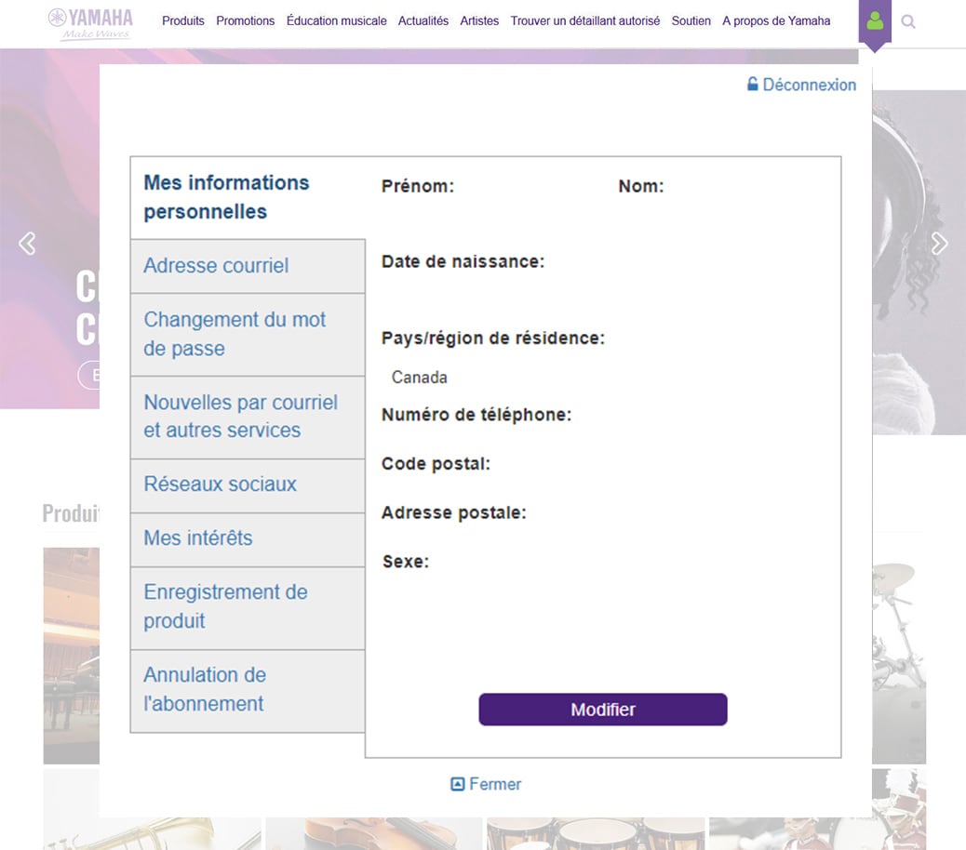Open Trouver un détaillant autorisé
Image resolution: width=966 pixels, height=850 pixels.
click(x=584, y=20)
